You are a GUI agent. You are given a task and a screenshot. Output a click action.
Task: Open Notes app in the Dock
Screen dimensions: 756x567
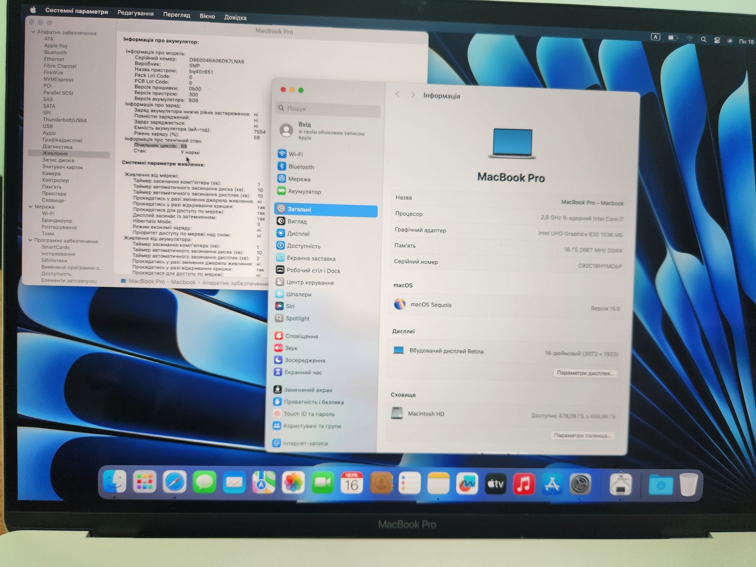[x=438, y=483]
